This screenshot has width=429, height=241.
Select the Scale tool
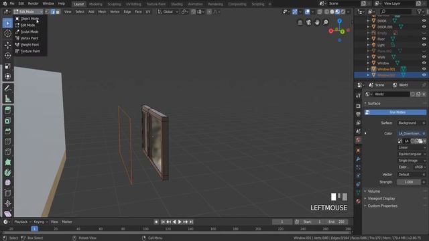[7, 66]
